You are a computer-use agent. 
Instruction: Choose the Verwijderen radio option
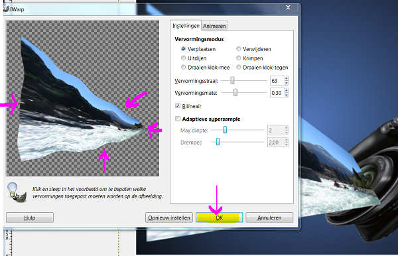[239, 48]
